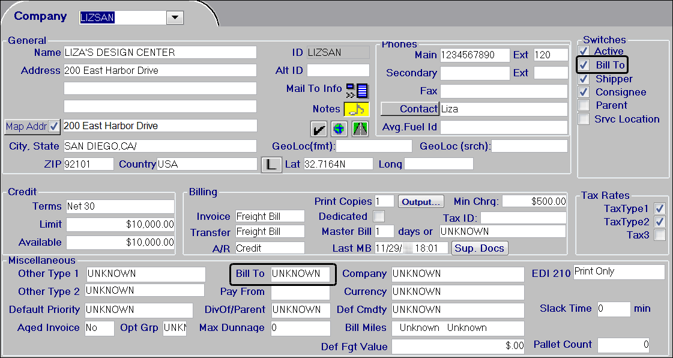This screenshot has height=358, width=673.
Task: Click the black checkmark validate icon
Action: pos(318,129)
